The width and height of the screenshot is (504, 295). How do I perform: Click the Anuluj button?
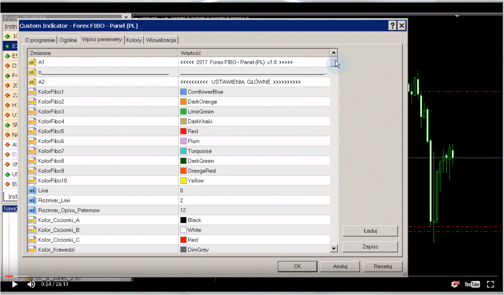click(x=340, y=266)
